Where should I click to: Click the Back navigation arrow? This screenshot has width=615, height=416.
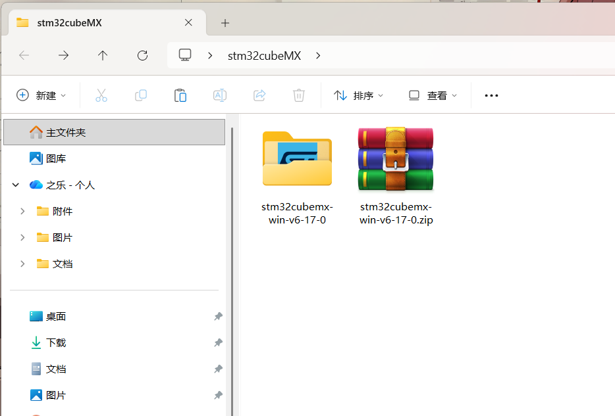pyautogui.click(x=24, y=56)
